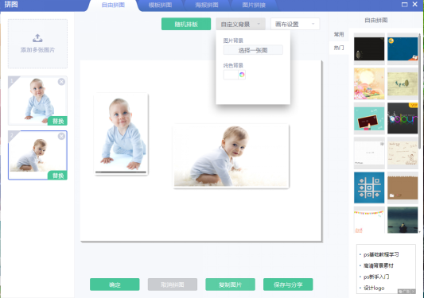Select the crawling baby photo on canvas
This screenshot has height=298, width=424.
coord(231,157)
